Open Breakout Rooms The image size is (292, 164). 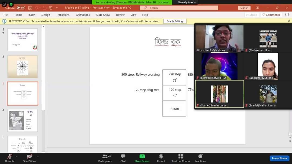coord(181,156)
